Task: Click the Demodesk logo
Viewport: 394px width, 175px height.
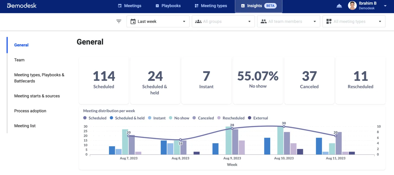Action: (22, 5)
